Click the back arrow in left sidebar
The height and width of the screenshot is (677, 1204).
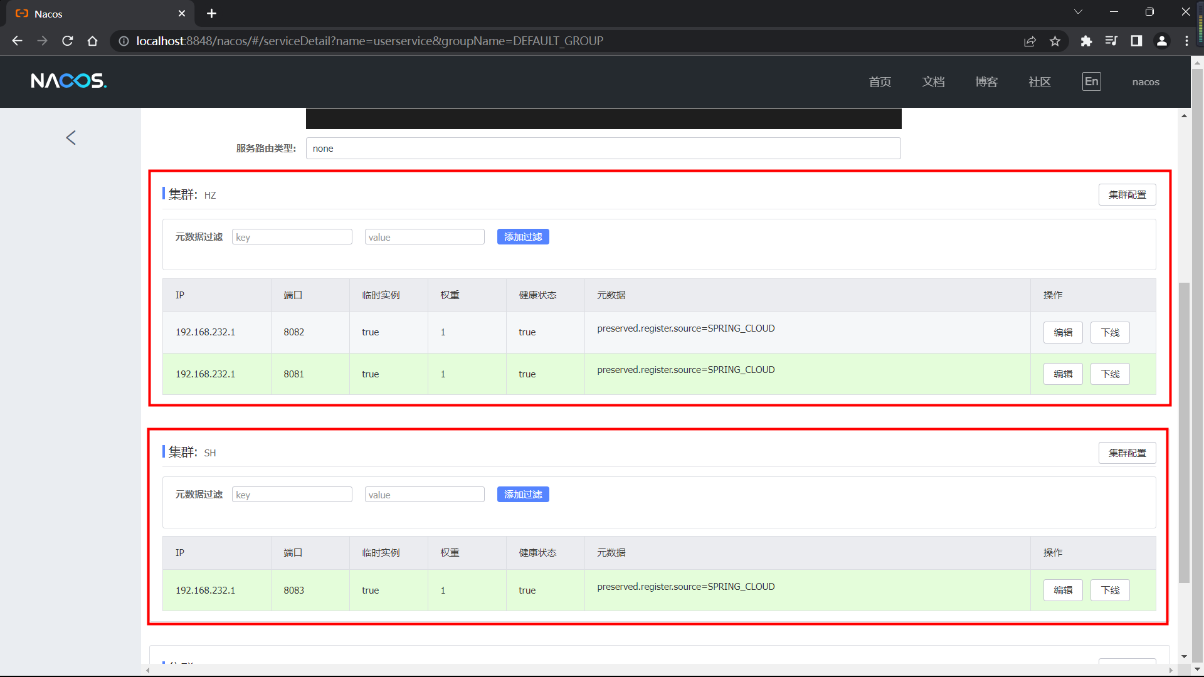71,138
